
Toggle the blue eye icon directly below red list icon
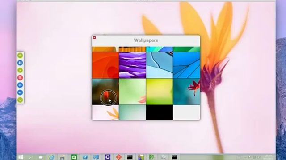[x=20, y=85]
